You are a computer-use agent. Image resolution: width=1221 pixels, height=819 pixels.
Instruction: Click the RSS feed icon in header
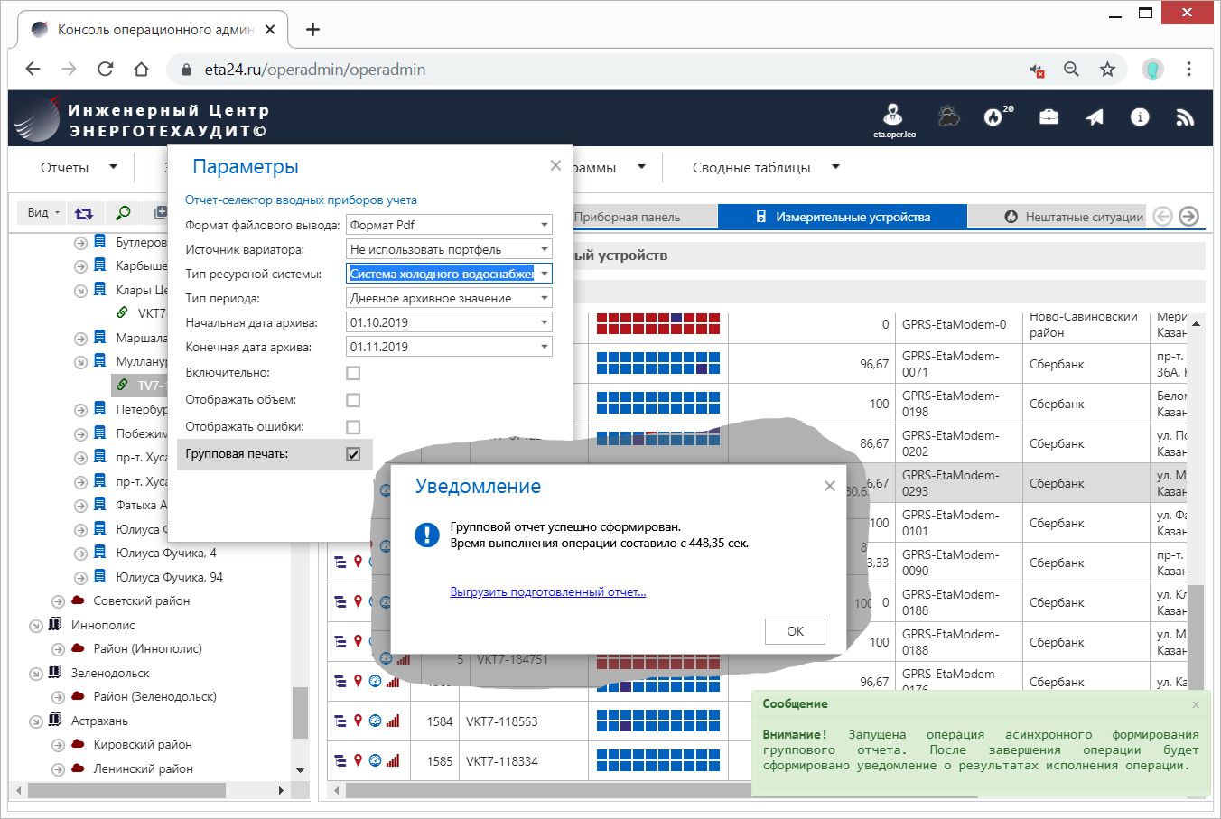pos(1185,117)
